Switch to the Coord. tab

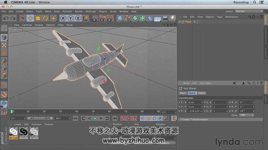click(192, 93)
